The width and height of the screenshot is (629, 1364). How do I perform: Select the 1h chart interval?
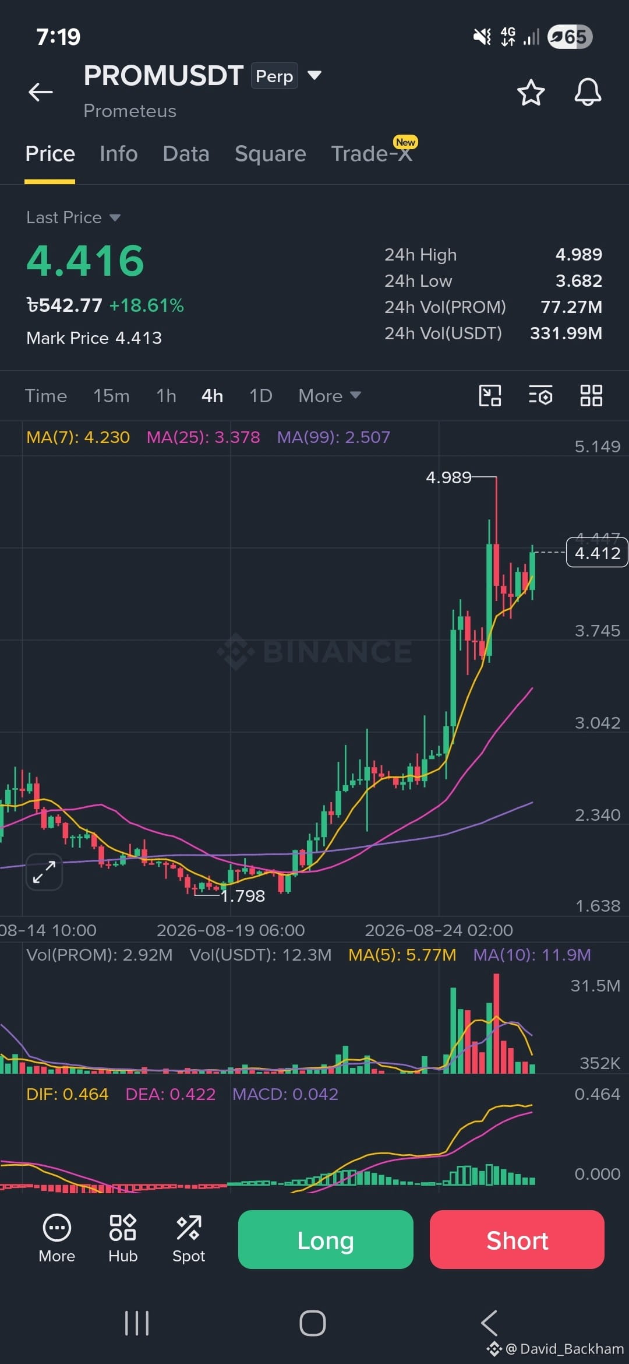pyautogui.click(x=166, y=396)
